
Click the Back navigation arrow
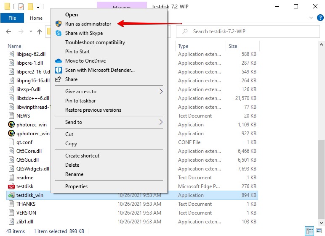pyautogui.click(x=8, y=31)
